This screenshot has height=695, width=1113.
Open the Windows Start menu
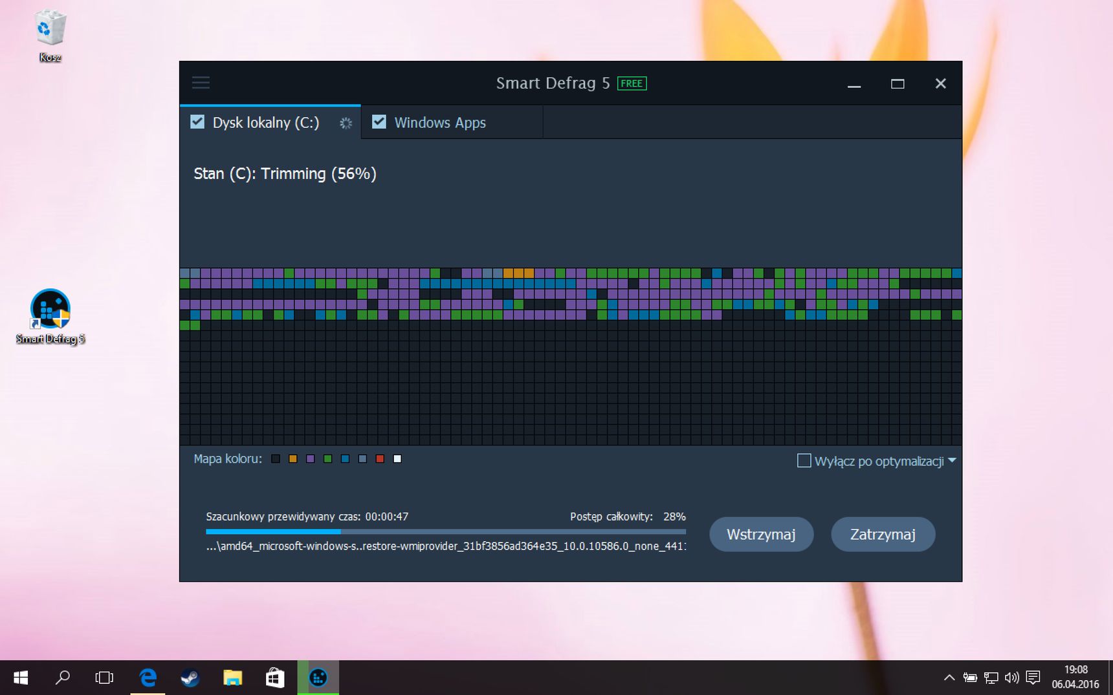[21, 678]
